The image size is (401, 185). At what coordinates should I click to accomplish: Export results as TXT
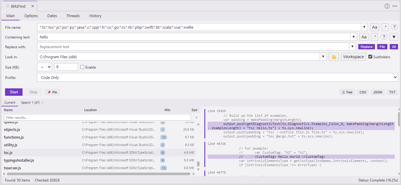392,92
